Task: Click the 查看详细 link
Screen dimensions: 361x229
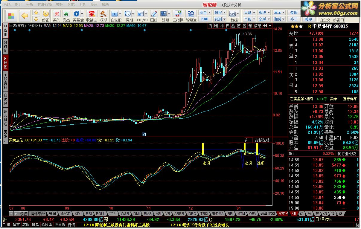Action: pyautogui.click(x=350, y=99)
